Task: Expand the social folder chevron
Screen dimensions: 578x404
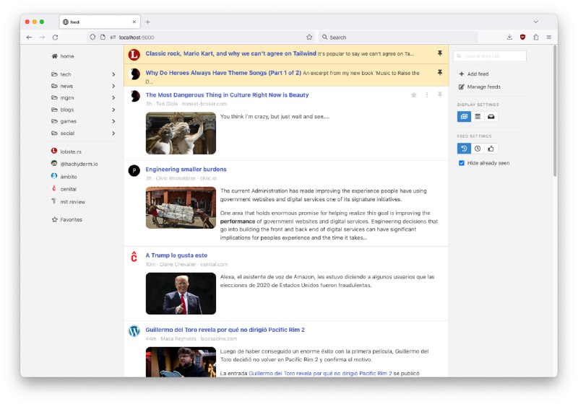Action: tap(113, 133)
